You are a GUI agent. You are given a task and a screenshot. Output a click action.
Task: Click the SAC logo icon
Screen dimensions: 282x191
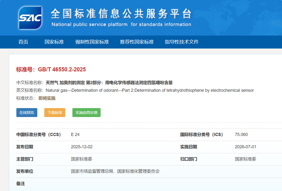[x=30, y=18]
